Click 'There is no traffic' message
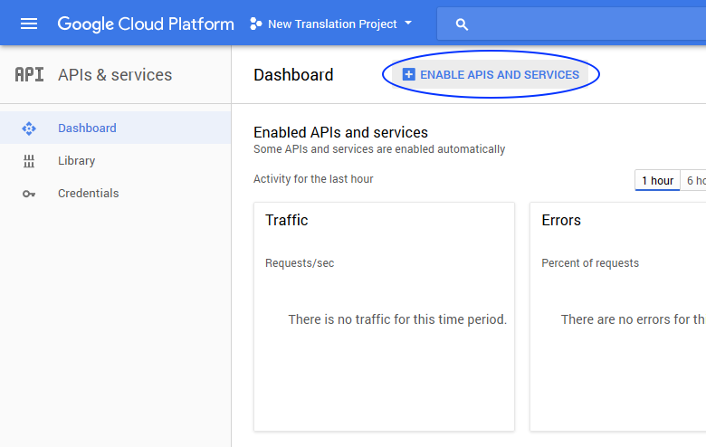 (x=397, y=319)
